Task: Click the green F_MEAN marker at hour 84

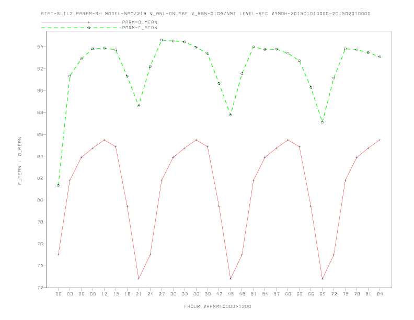Action: 380,57
